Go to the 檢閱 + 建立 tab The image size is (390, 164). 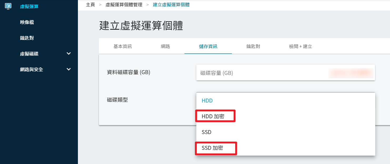point(301,47)
